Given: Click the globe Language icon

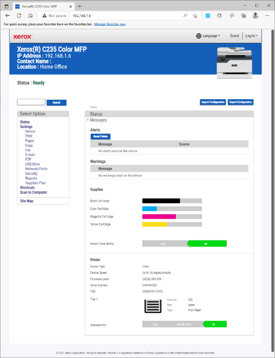Looking at the screenshot, I should pyautogui.click(x=199, y=36).
